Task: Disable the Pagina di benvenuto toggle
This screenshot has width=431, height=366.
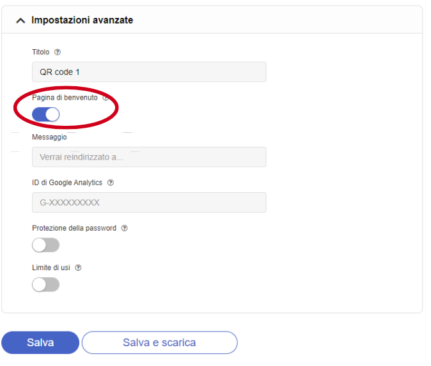Action: pos(45,114)
